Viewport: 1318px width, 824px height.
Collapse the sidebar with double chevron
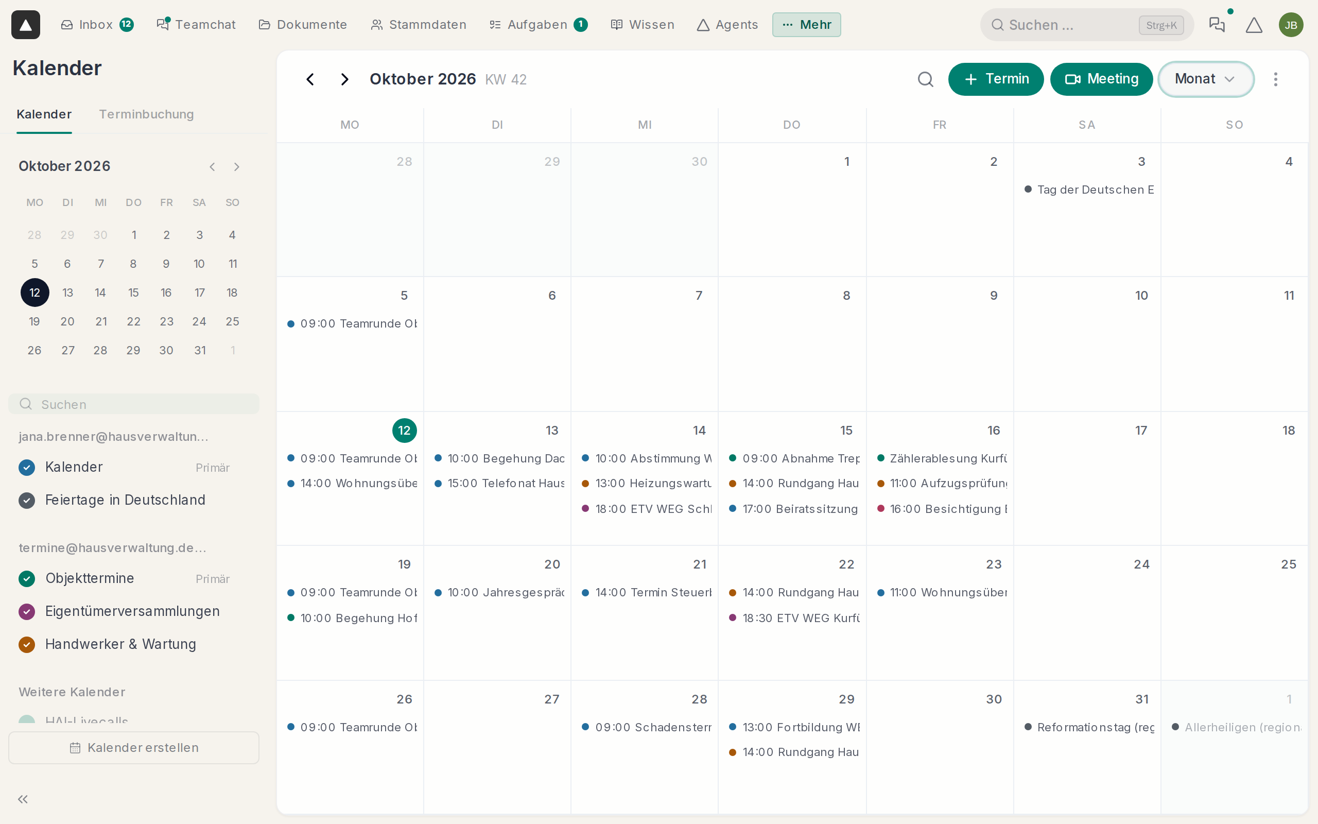point(23,799)
